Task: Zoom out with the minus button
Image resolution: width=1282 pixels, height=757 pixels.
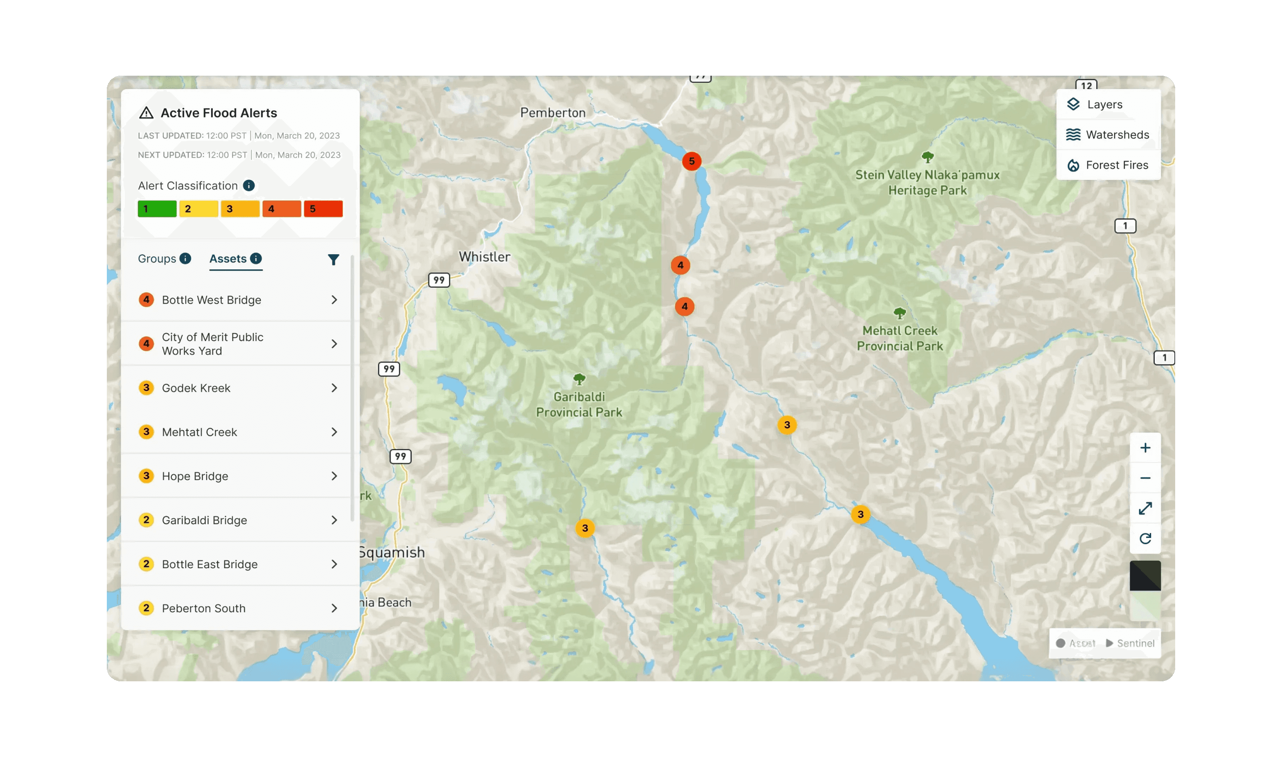Action: tap(1145, 478)
